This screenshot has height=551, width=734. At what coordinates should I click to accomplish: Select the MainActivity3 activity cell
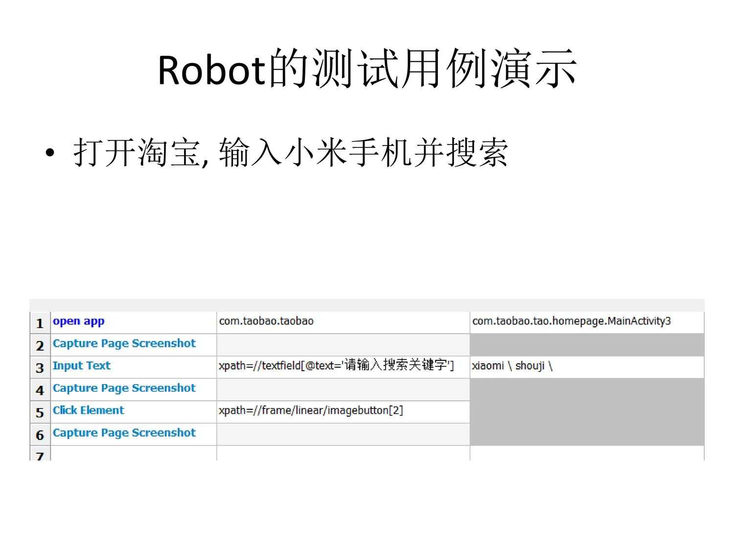[587, 322]
